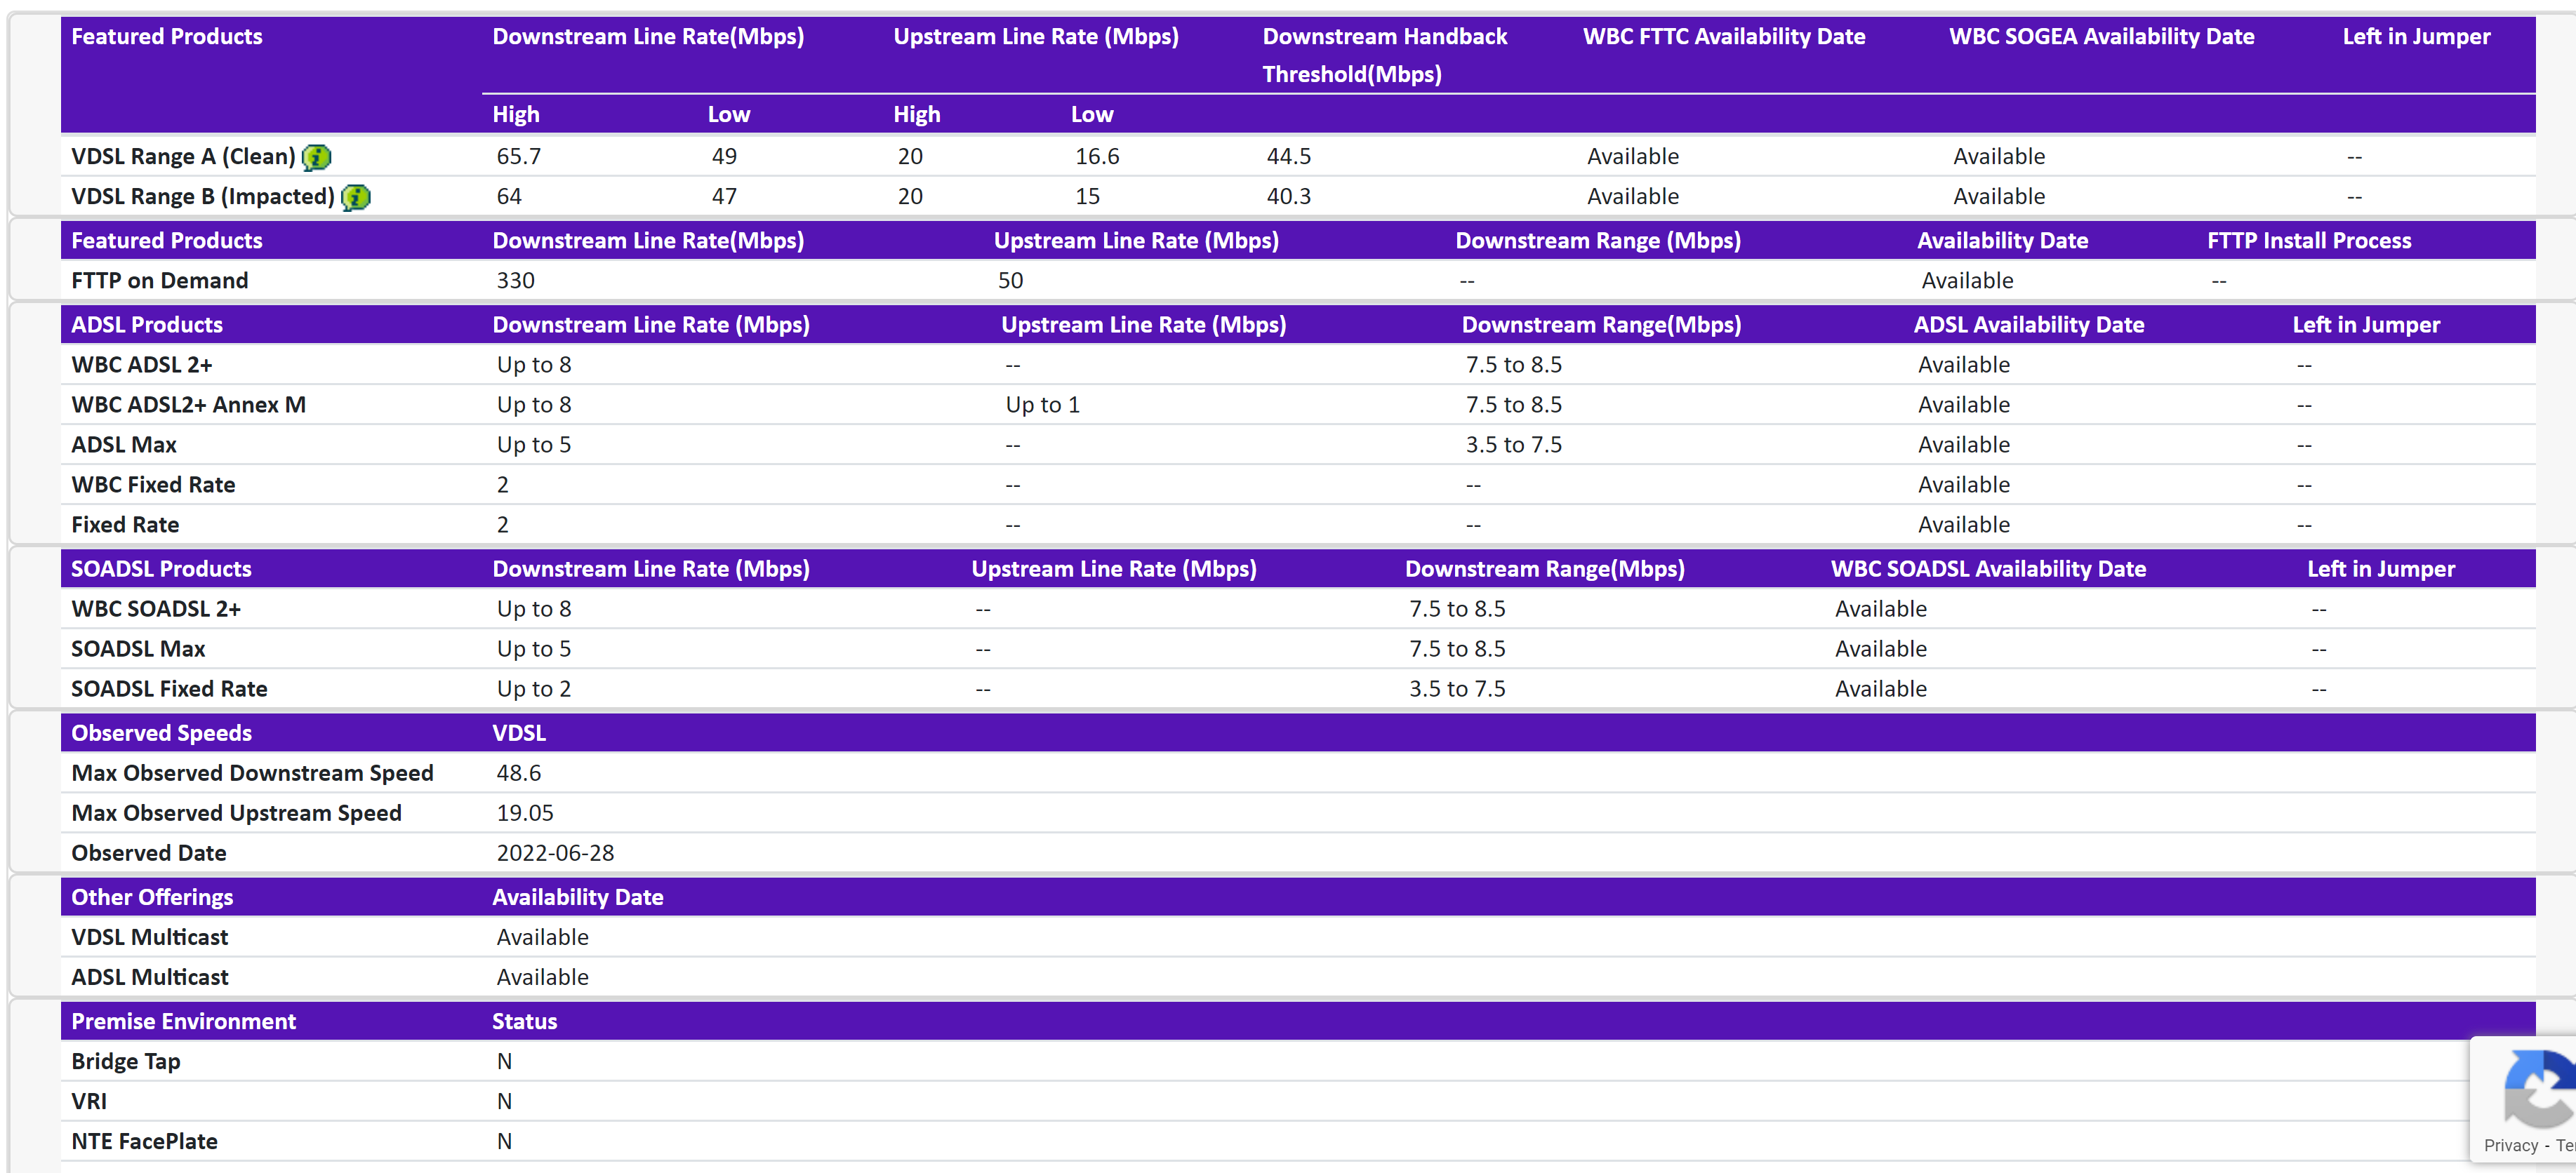Select the FTTP on Demand row
The height and width of the screenshot is (1173, 2576).
[x=159, y=281]
